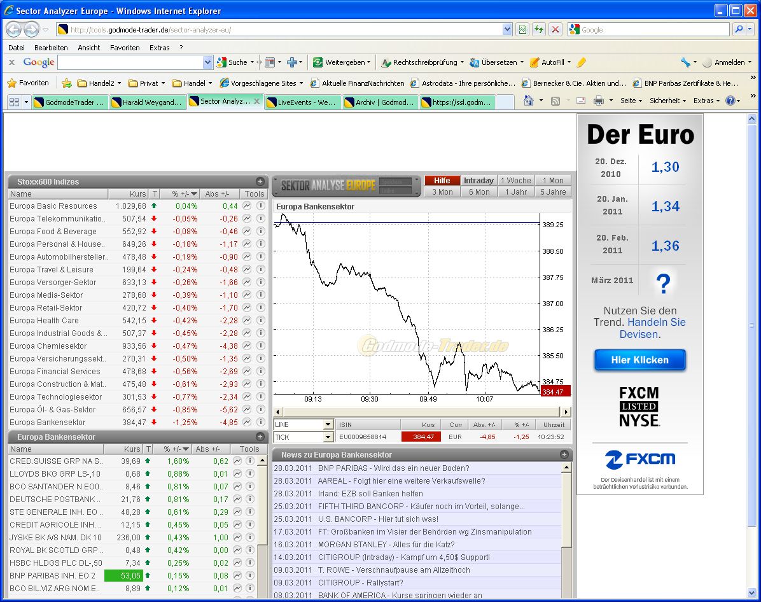
Task: Open the Ansicht menu
Action: tap(89, 48)
